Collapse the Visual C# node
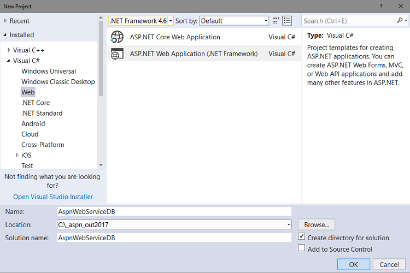410x273 pixels. [x=8, y=61]
